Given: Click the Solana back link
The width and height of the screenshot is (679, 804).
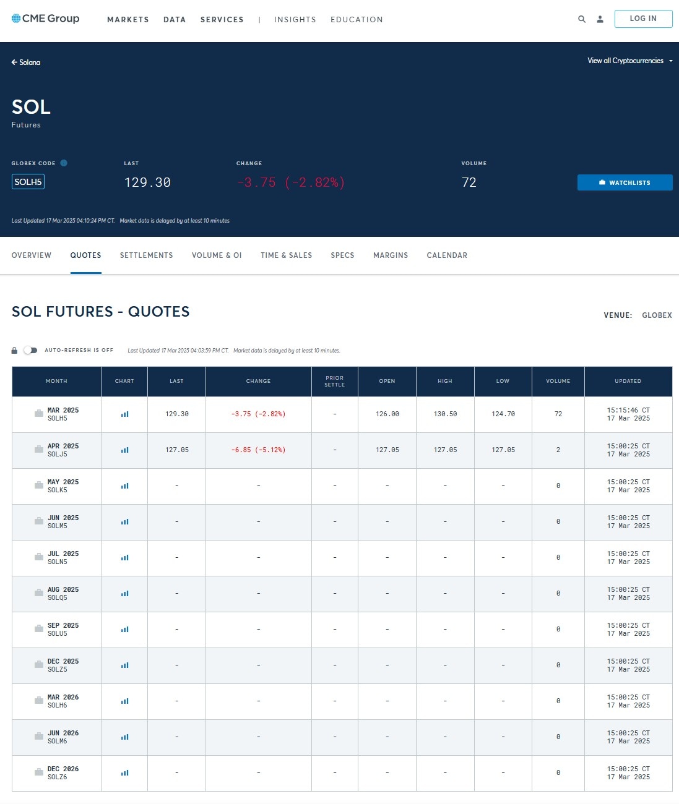Looking at the screenshot, I should click(27, 62).
